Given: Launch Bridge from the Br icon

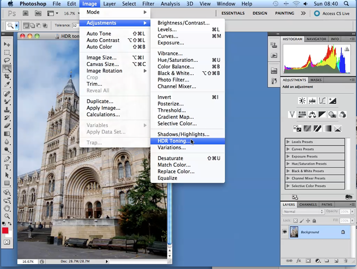Looking at the screenshot, I should click(26, 13).
